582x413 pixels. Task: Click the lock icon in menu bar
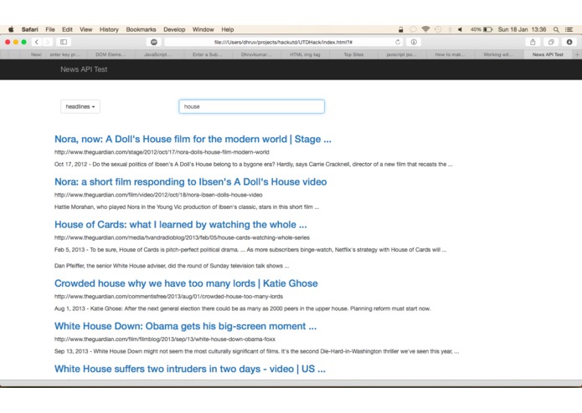coord(400,29)
